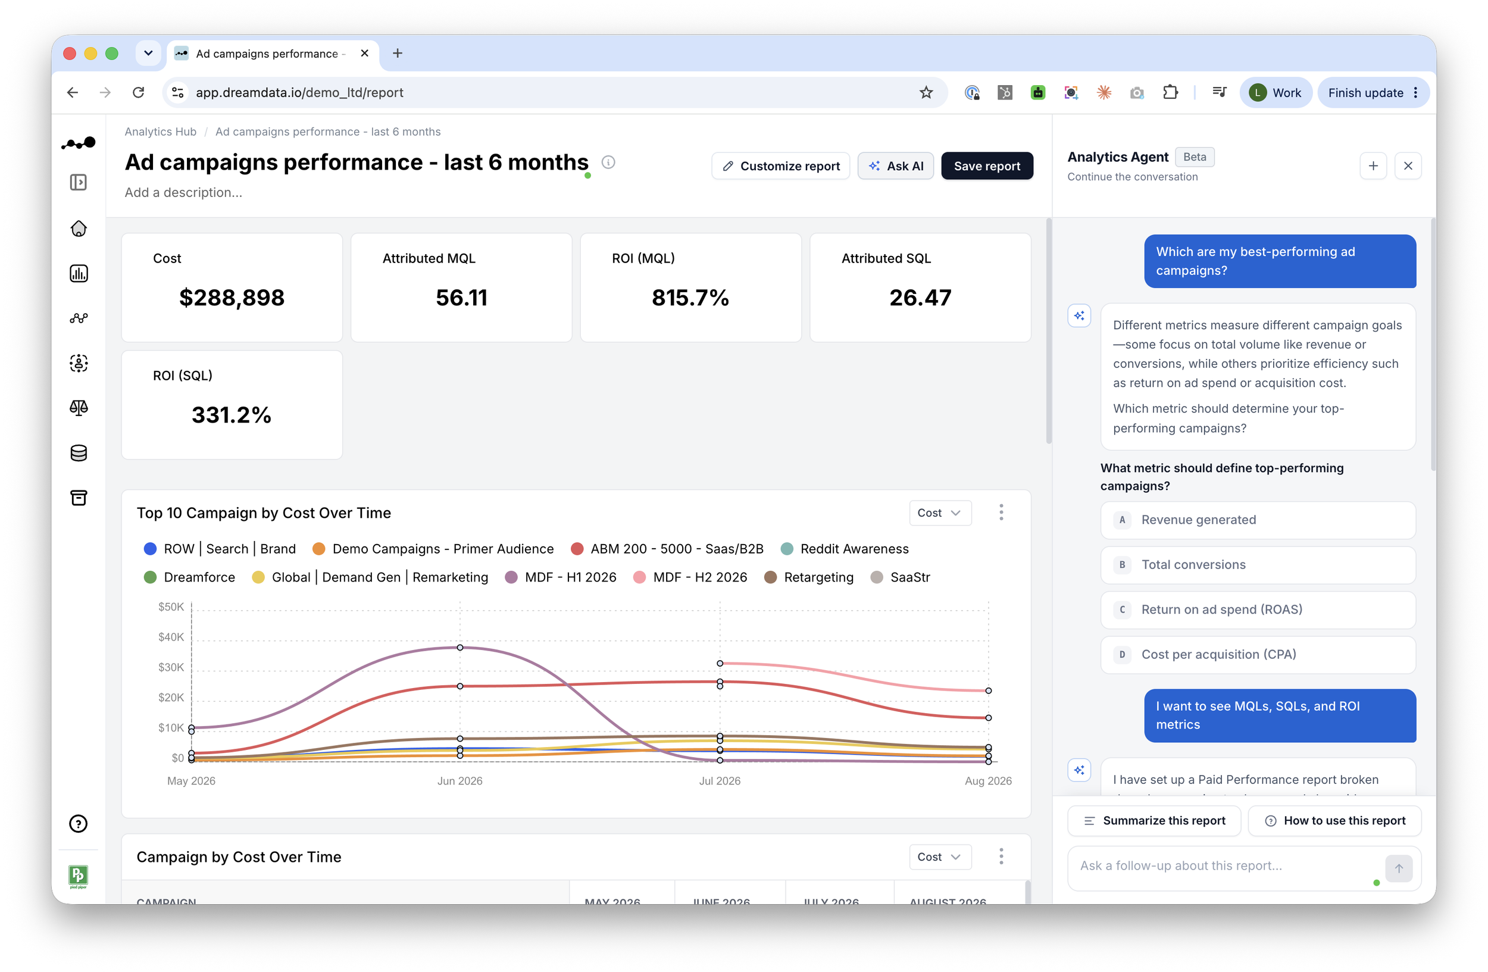Bookmark this page with star icon

click(x=926, y=92)
